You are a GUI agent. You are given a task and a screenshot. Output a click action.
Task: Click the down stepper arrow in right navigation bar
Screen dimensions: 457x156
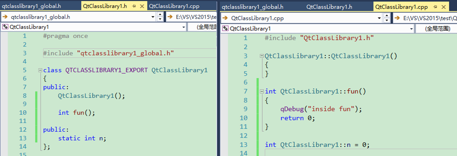[386, 21]
